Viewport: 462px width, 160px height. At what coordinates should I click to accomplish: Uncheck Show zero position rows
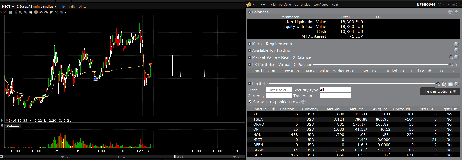tap(250, 102)
